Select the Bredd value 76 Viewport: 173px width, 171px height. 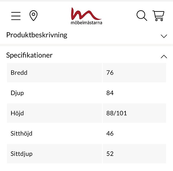click(x=110, y=73)
